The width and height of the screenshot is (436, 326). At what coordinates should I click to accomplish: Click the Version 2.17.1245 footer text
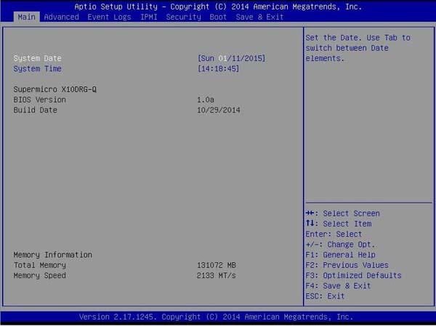(216, 317)
